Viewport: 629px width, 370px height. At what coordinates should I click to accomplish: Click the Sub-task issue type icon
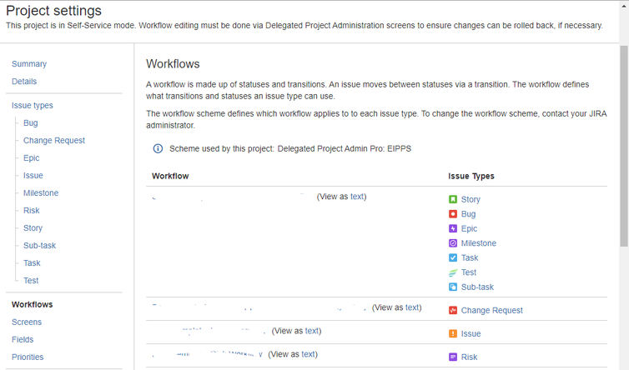[453, 287]
